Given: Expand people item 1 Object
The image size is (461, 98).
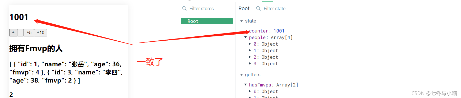Looking at the screenshot, I should pos(250,50).
